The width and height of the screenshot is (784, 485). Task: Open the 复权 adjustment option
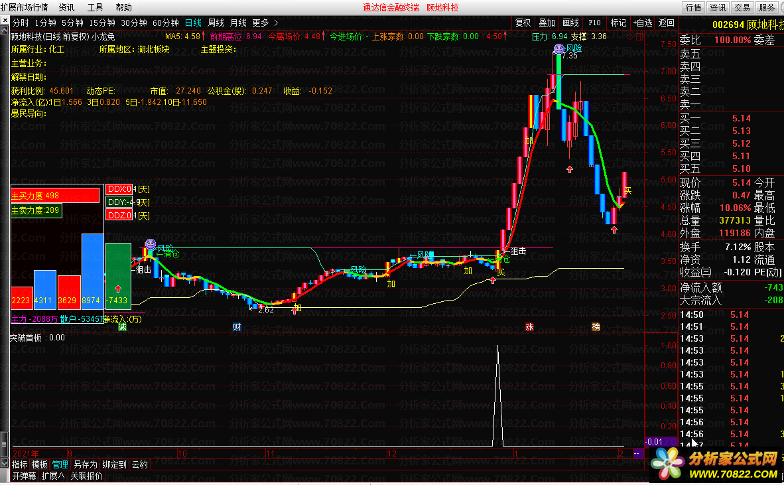tap(523, 23)
